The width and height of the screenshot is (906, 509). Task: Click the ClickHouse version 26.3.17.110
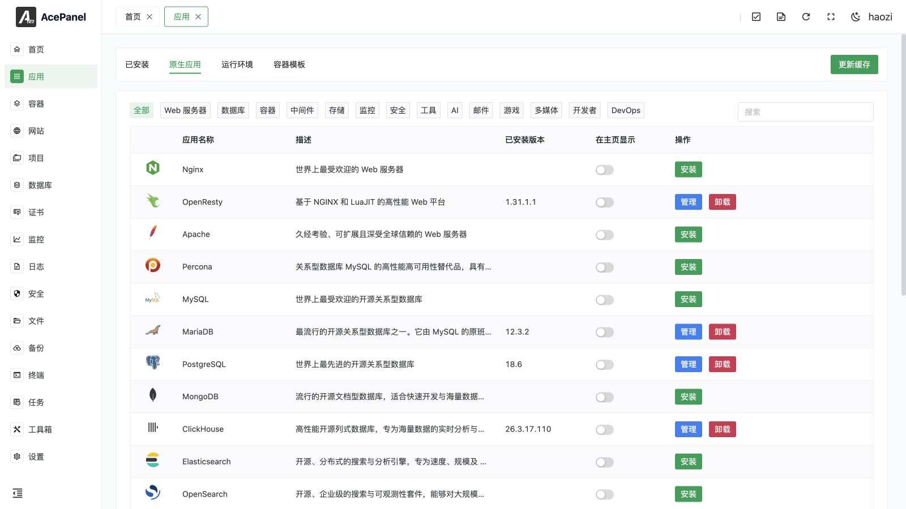[x=528, y=429]
